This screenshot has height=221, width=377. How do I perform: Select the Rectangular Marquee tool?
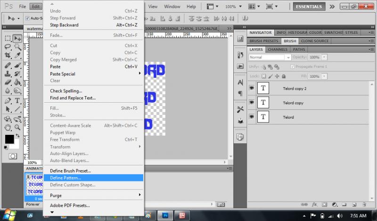[x=8, y=39]
